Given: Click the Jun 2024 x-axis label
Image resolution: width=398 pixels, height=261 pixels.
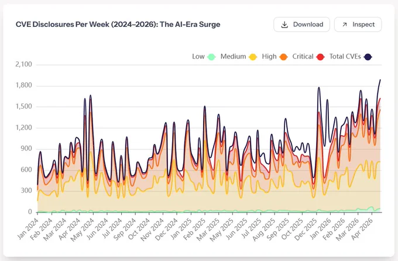Looking at the screenshot, I should (x=98, y=228).
